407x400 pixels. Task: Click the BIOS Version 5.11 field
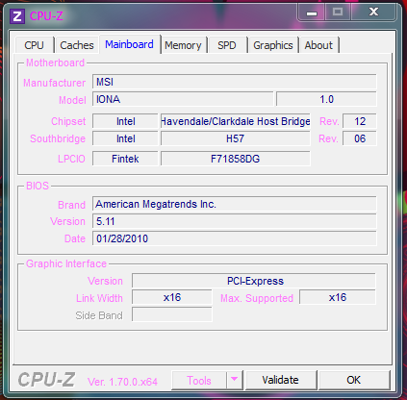(x=235, y=221)
